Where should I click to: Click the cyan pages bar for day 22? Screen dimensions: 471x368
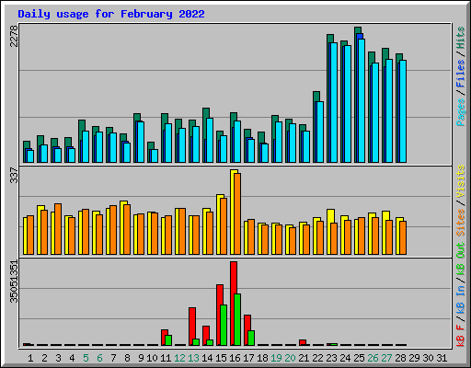(x=320, y=132)
